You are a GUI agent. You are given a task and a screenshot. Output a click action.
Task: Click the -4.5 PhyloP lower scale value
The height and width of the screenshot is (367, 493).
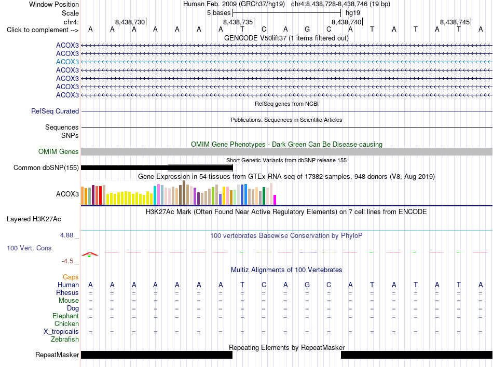[67, 261]
